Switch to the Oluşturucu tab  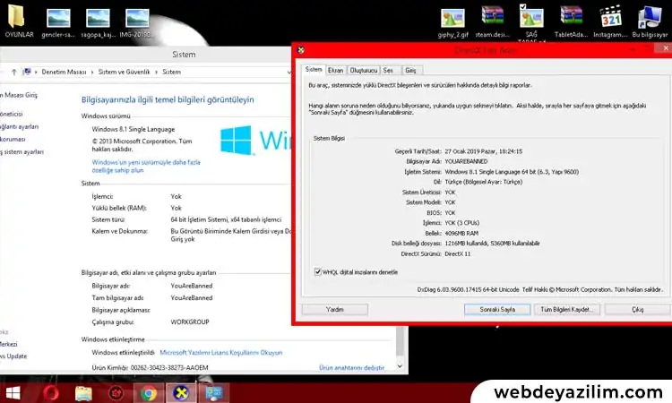click(363, 70)
